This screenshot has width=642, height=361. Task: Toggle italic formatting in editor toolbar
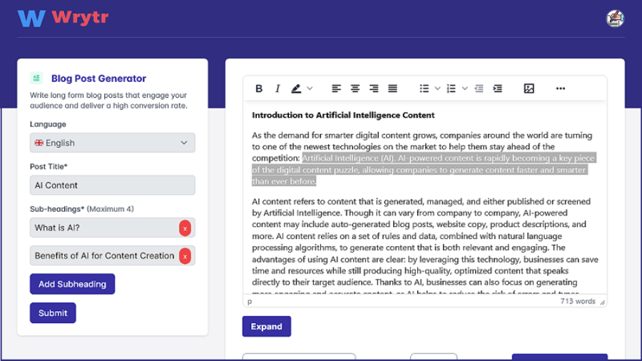(x=277, y=88)
